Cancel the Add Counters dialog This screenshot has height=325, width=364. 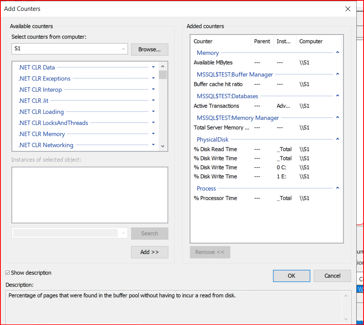coord(332,276)
